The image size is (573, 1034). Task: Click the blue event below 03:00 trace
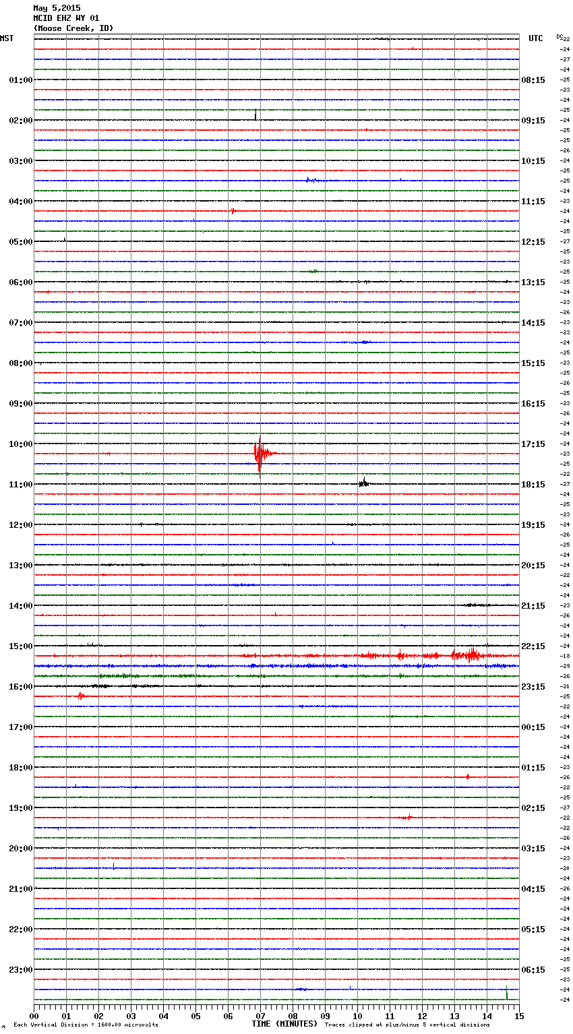point(309,180)
